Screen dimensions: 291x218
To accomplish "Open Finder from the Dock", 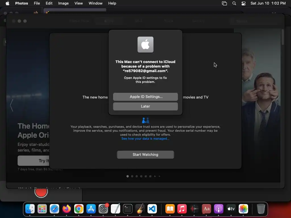I will click(x=30, y=209).
